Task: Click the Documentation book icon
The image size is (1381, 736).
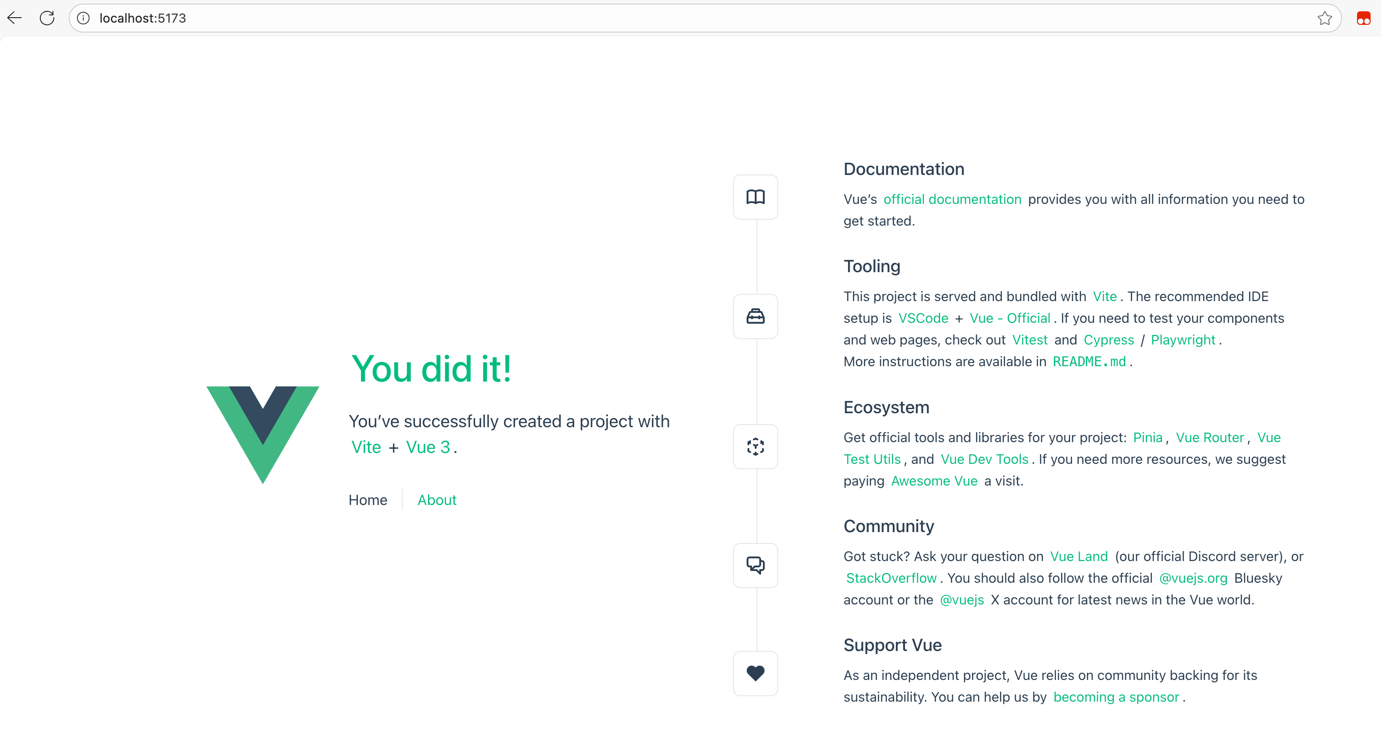Action: coord(755,197)
